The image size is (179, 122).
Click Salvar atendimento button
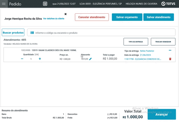tap(158, 17)
